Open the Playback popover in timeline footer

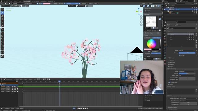coord(7,109)
